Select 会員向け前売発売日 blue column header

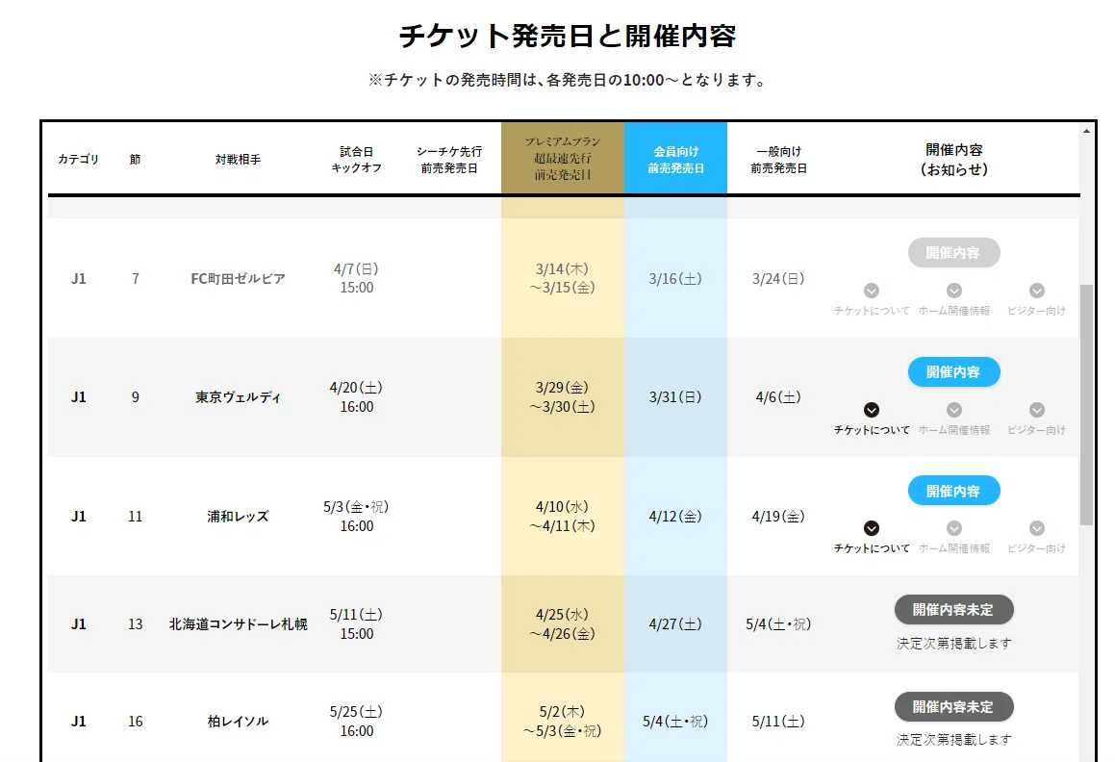coord(675,158)
